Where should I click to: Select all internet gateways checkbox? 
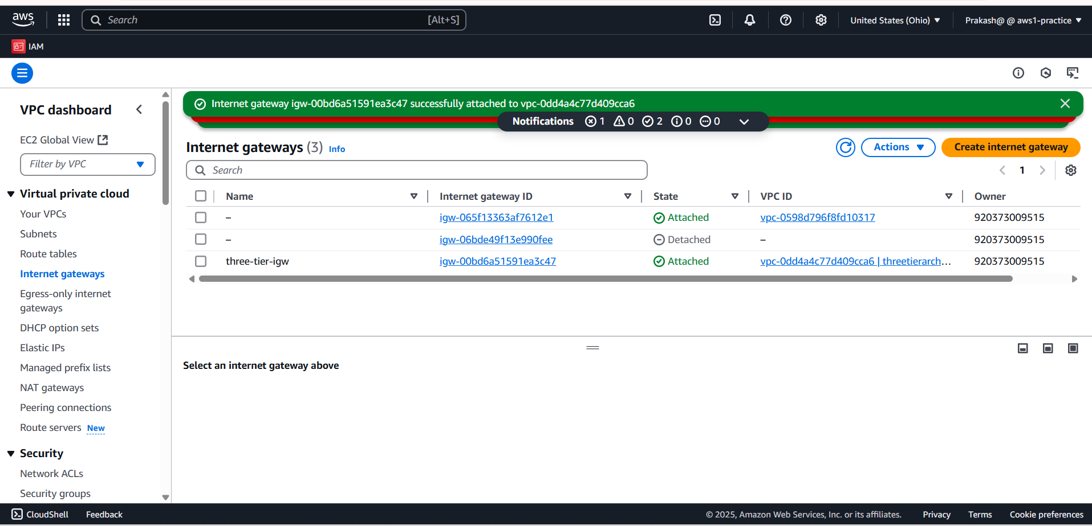[201, 196]
